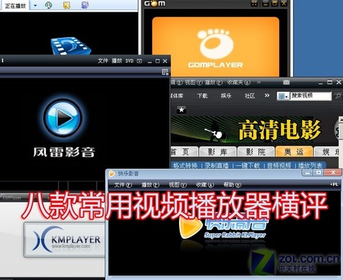Image resolution: width=343 pixels, height=280 pixels.
Task: Click the star favorites icon above the 高清电影 banner
Action: [x=181, y=110]
